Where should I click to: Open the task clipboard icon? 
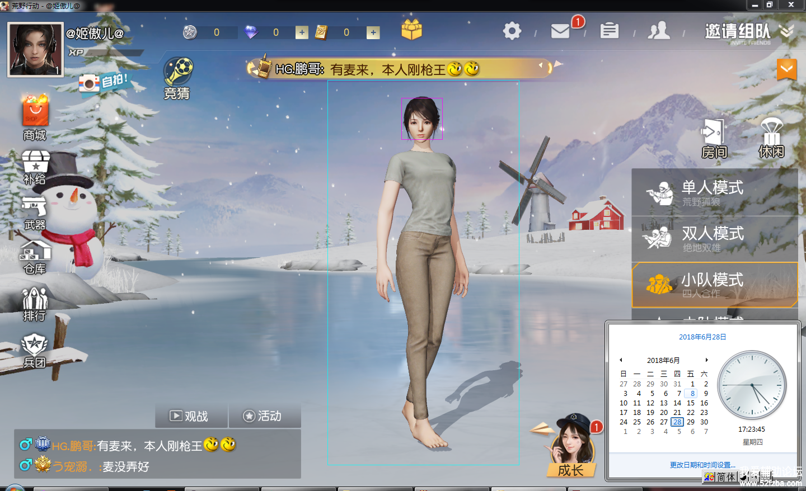[609, 30]
